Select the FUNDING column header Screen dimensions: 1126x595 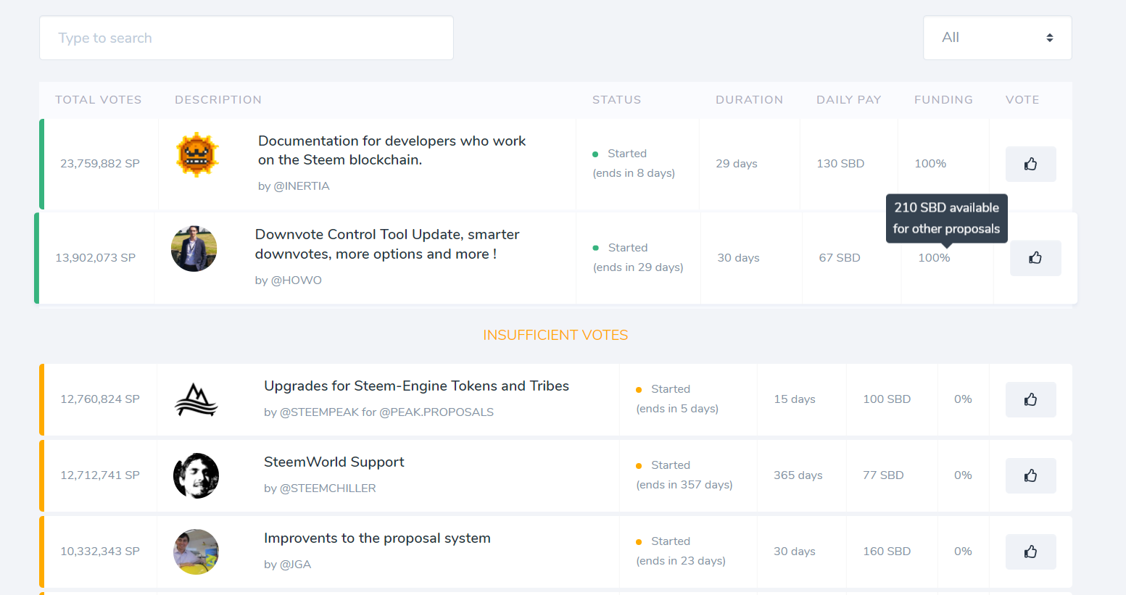point(944,100)
